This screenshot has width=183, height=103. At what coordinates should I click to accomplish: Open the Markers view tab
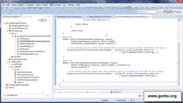coord(59,92)
